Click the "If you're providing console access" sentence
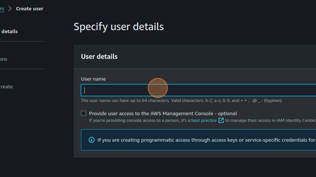 pyautogui.click(x=139, y=120)
